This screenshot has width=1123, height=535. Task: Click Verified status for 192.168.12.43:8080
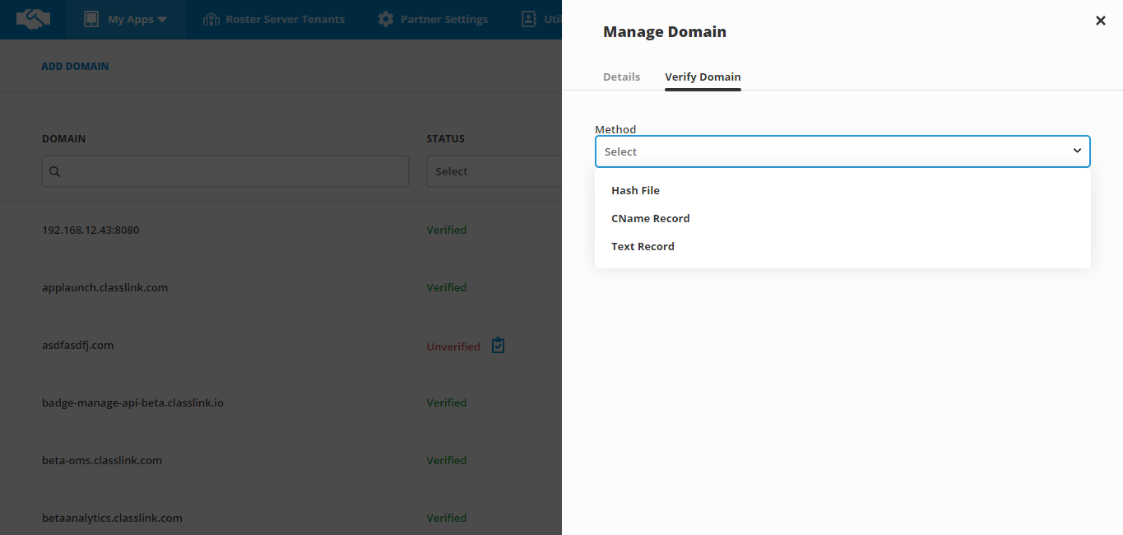click(447, 230)
